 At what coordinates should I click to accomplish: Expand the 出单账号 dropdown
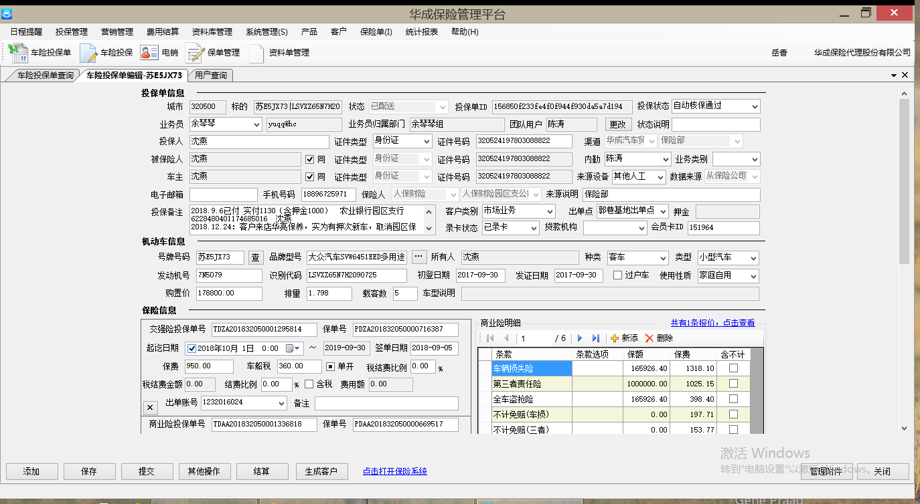click(281, 403)
